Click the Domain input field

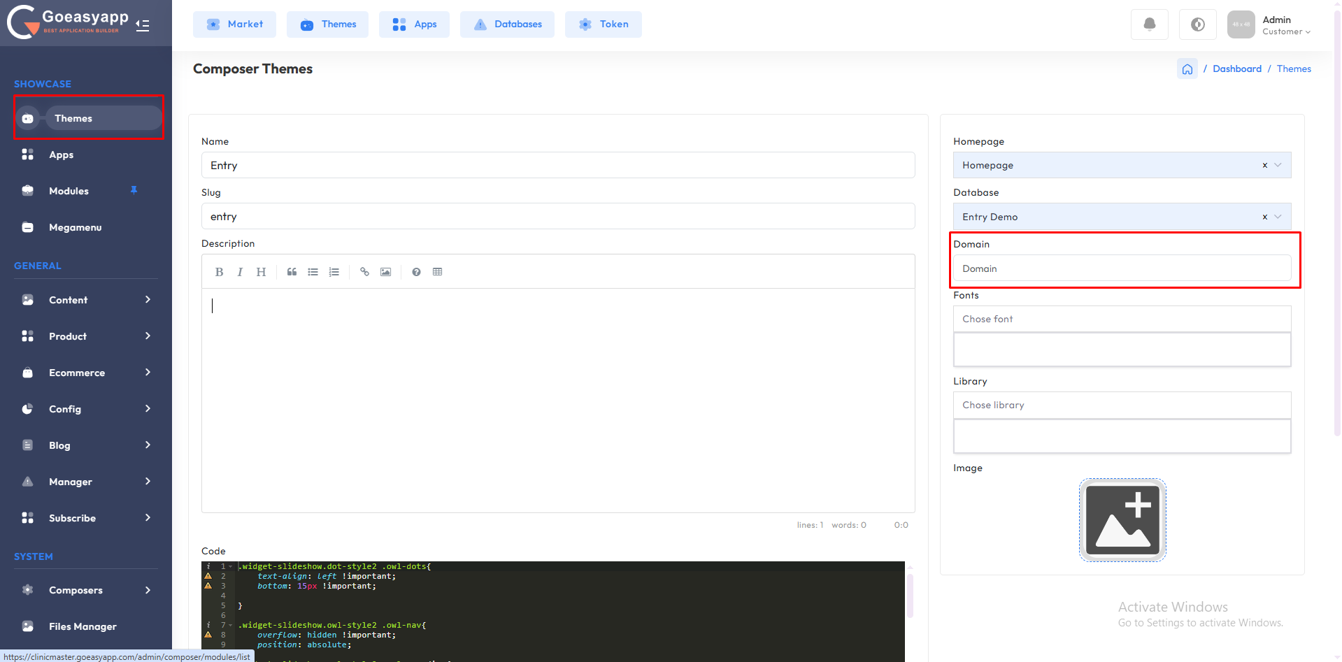[1121, 268]
